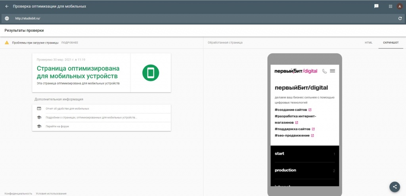Click the green mobile-friendly result icon

[x=151, y=73]
